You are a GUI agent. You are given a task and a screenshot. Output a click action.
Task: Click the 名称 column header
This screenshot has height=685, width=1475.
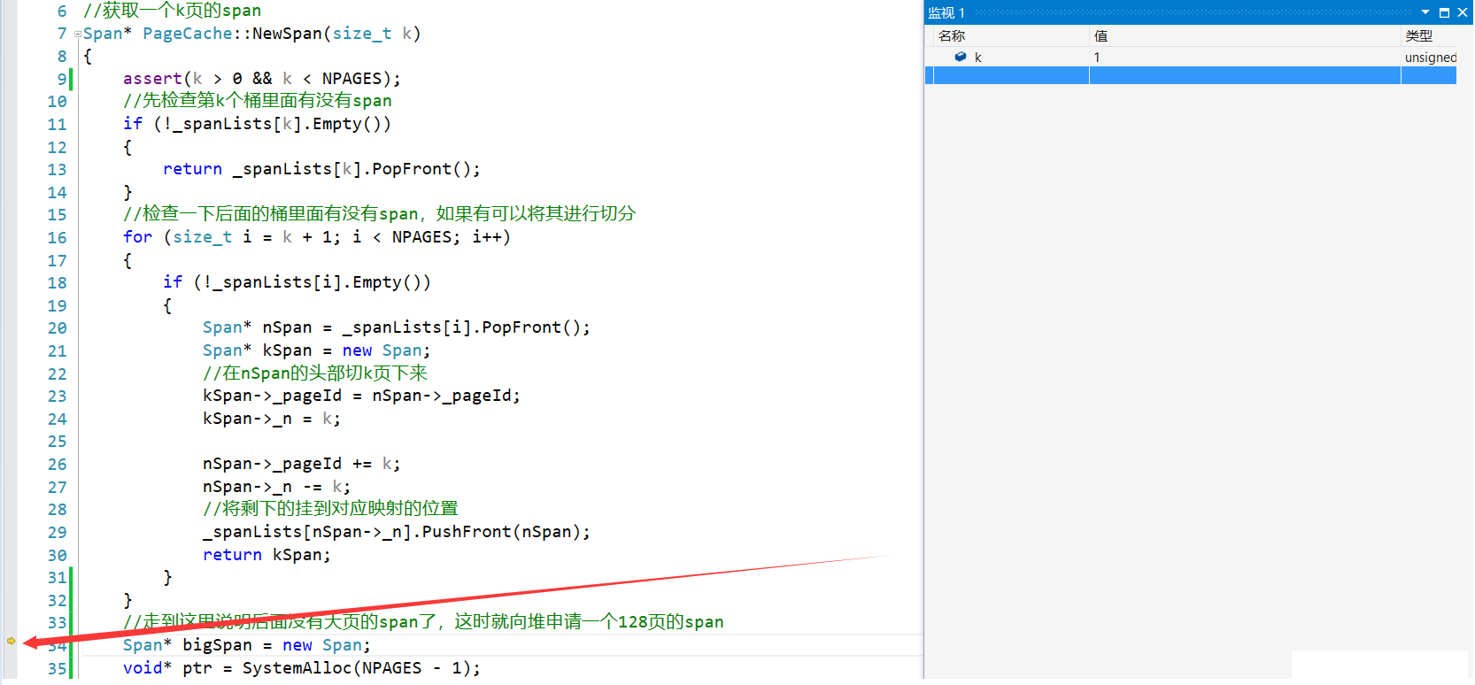952,35
